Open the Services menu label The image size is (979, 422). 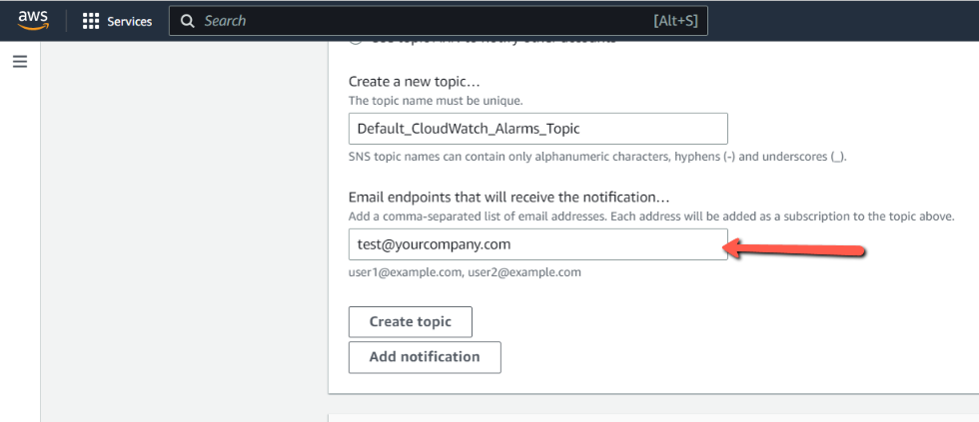pos(129,21)
